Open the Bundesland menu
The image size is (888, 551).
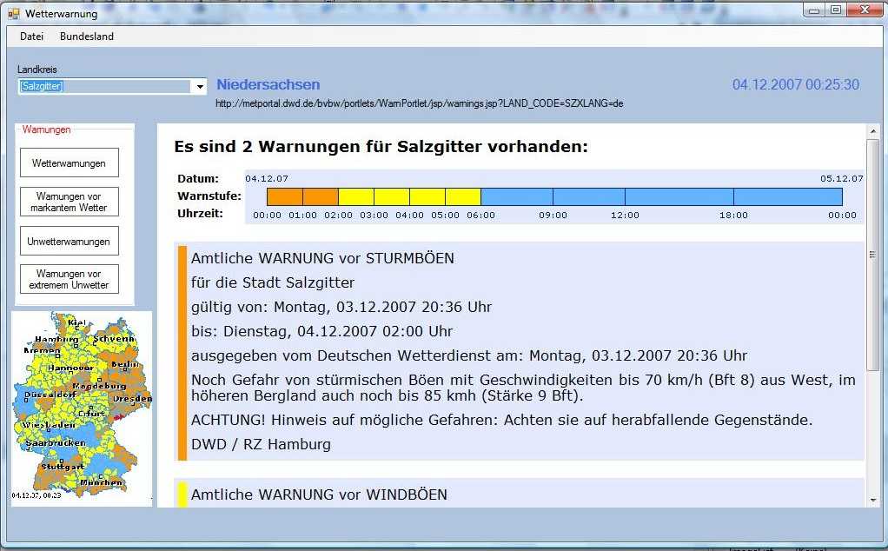tap(86, 37)
